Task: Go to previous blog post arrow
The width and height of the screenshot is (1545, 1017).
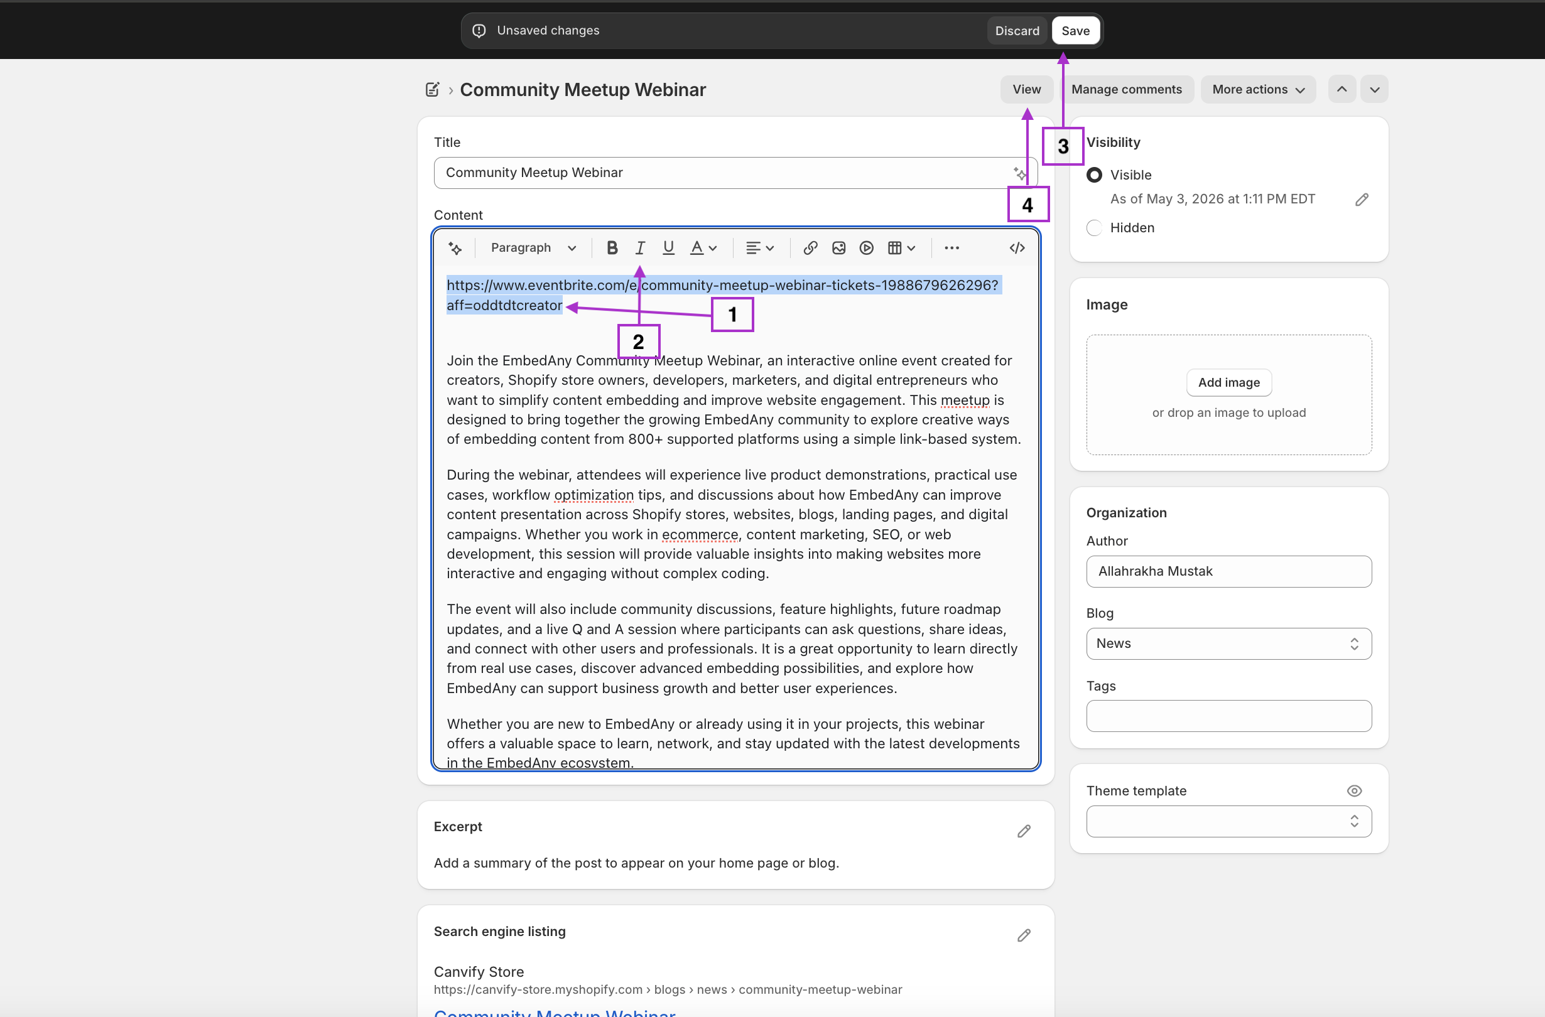Action: 1342,90
